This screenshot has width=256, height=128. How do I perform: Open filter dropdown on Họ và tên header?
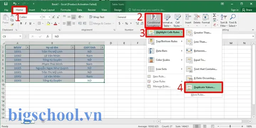73,47
